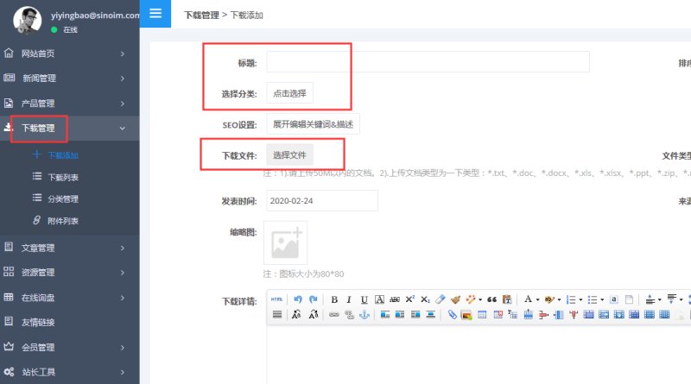Image resolution: width=691 pixels, height=384 pixels.
Task: Insert a table in the editor
Action: point(482,314)
